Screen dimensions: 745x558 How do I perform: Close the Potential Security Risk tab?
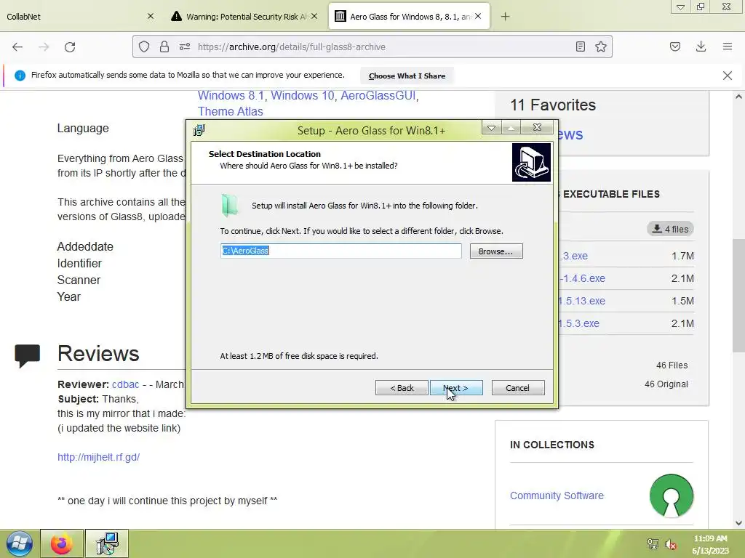314,16
